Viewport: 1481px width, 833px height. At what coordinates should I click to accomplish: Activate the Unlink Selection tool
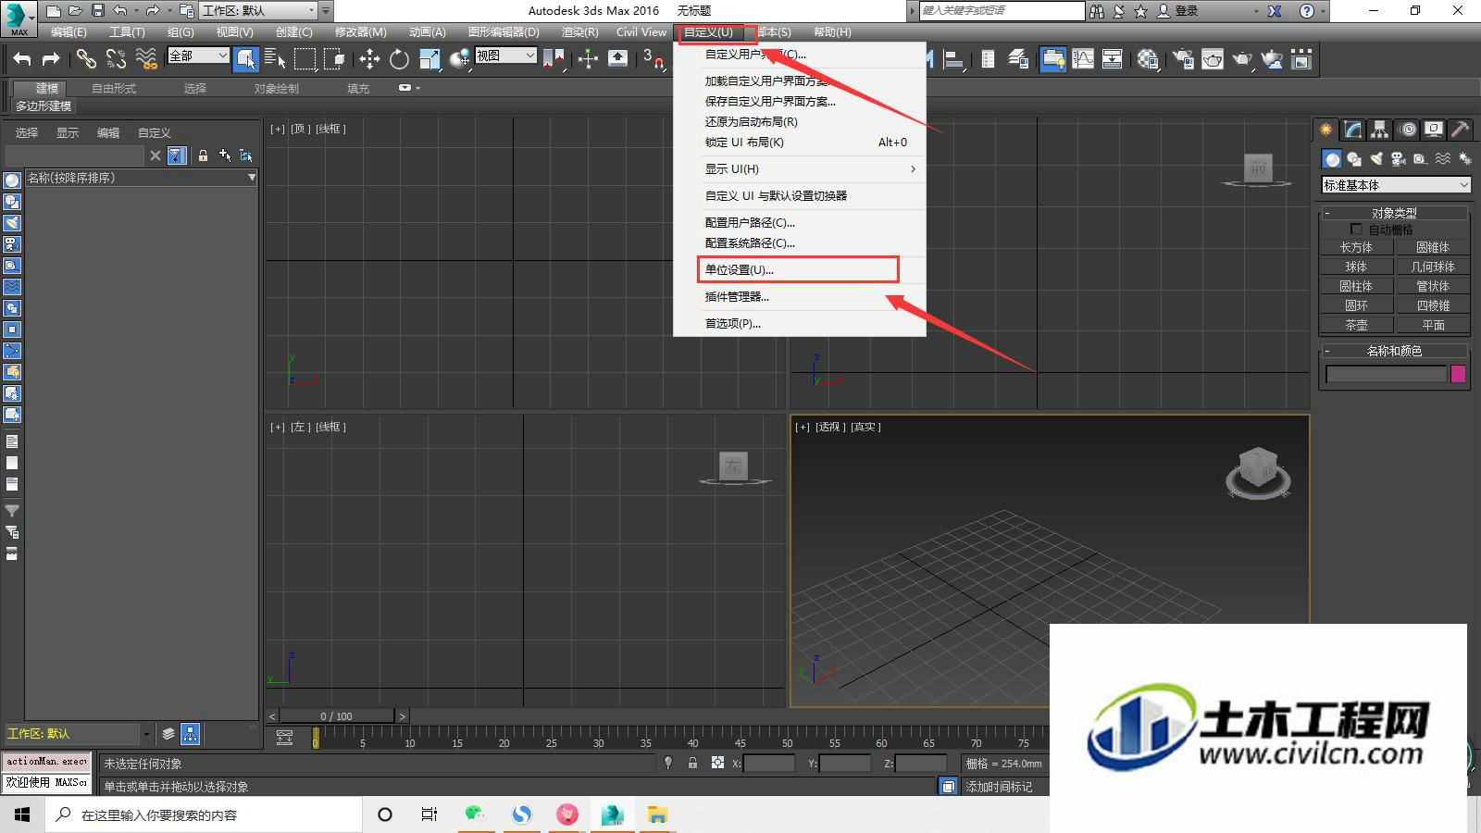click(116, 59)
